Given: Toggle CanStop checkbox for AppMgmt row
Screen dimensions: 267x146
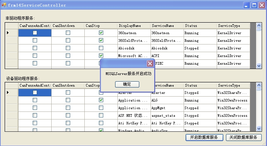Looking at the screenshot, I should click(101, 108).
